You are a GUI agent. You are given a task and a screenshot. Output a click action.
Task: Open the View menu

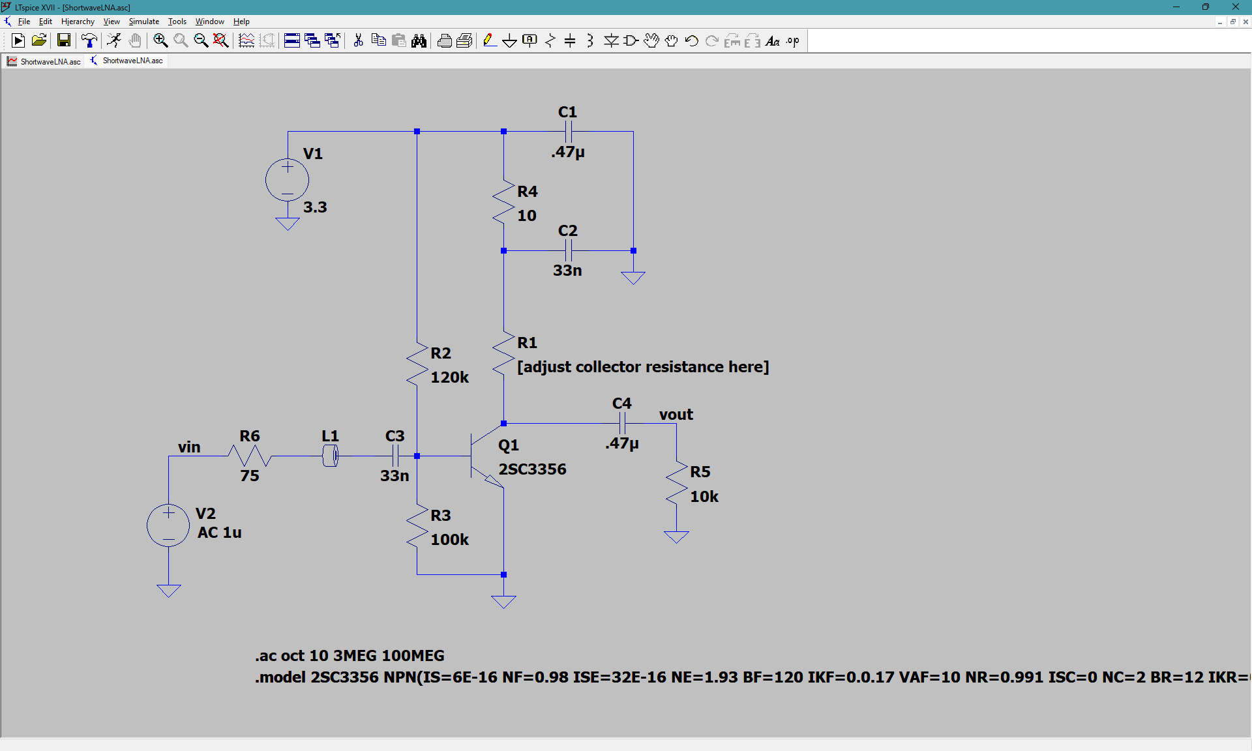112,22
